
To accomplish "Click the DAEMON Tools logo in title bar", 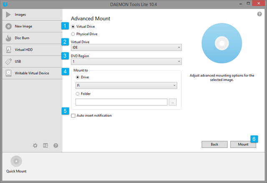I will pyautogui.click(x=5, y=4).
